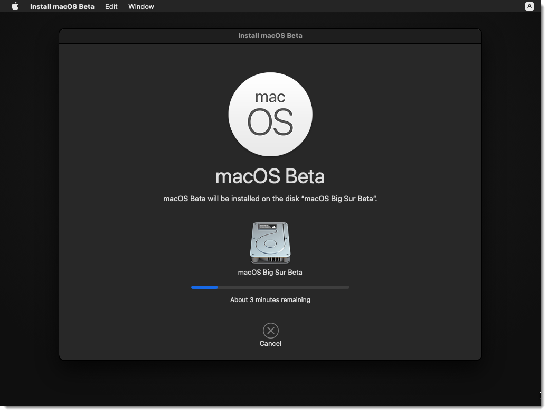The width and height of the screenshot is (548, 413).
Task: Click the gray unfilled part of progress bar
Action: (x=285, y=287)
